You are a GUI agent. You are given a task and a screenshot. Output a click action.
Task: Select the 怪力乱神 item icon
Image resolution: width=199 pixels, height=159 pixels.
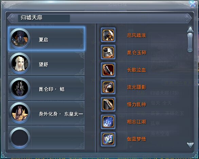108,104
